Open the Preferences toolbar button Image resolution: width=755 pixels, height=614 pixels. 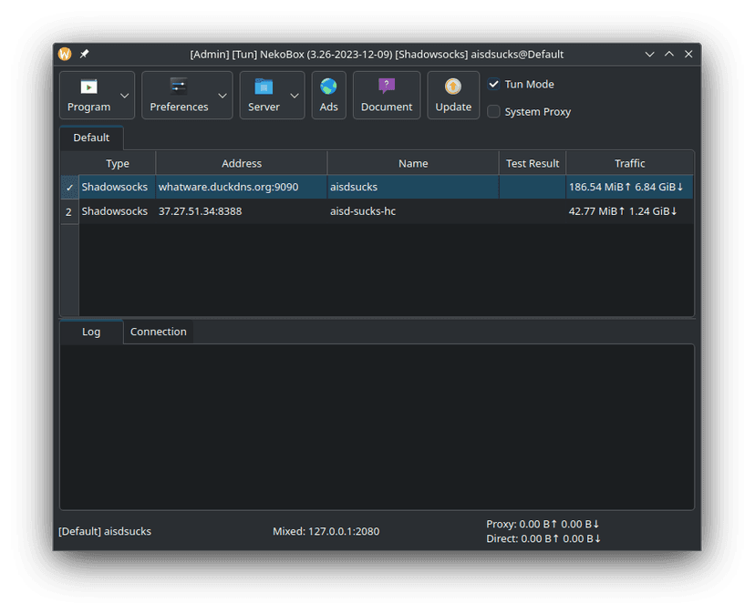coord(187,95)
